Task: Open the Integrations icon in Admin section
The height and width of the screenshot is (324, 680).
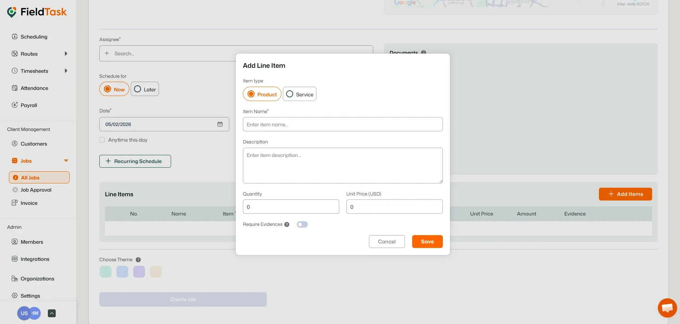Action: click(15, 259)
